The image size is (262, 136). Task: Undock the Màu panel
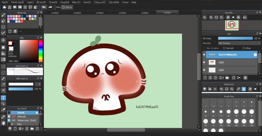pos(38,38)
